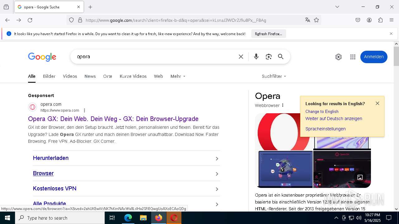The image size is (399, 224).
Task: Open Spracheinstellungen link
Action: point(325,129)
